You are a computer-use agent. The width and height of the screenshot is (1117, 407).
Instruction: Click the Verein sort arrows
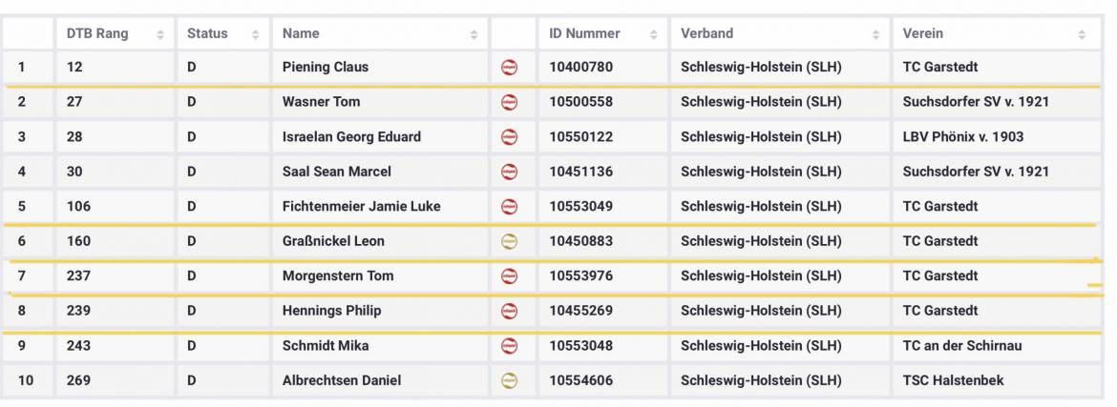coord(1082,34)
